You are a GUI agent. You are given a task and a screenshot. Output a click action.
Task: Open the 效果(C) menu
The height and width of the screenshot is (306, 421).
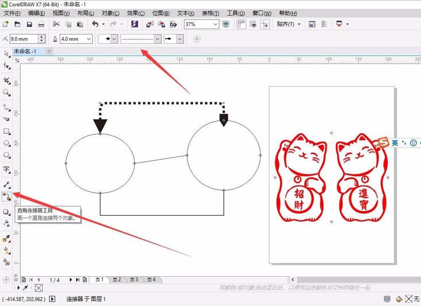click(136, 13)
